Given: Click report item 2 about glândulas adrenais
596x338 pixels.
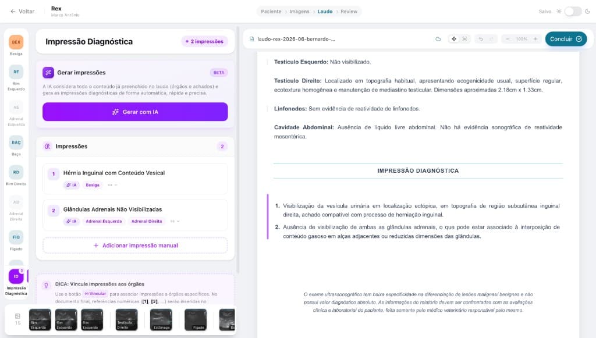Looking at the screenshot, I should (417, 232).
